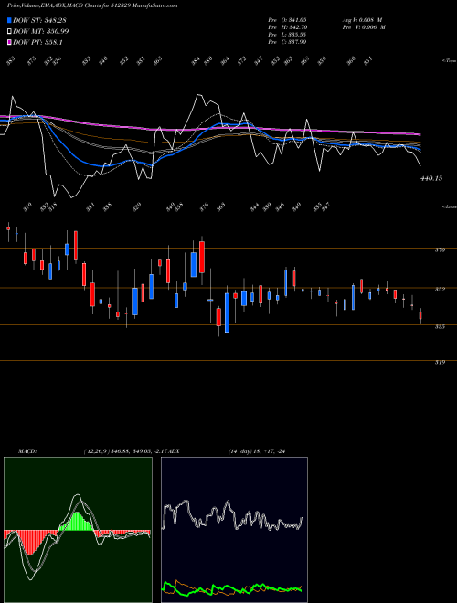Click the 'Pre O: 341.05' value

tap(287, 19)
